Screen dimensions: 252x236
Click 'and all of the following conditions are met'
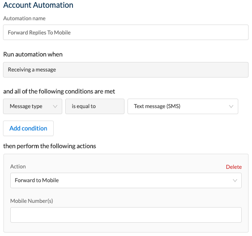coord(59,91)
